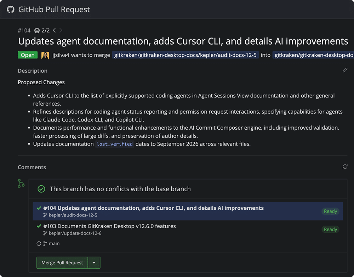Click the Ready badge for PR #104
354x277 pixels.
click(x=330, y=211)
